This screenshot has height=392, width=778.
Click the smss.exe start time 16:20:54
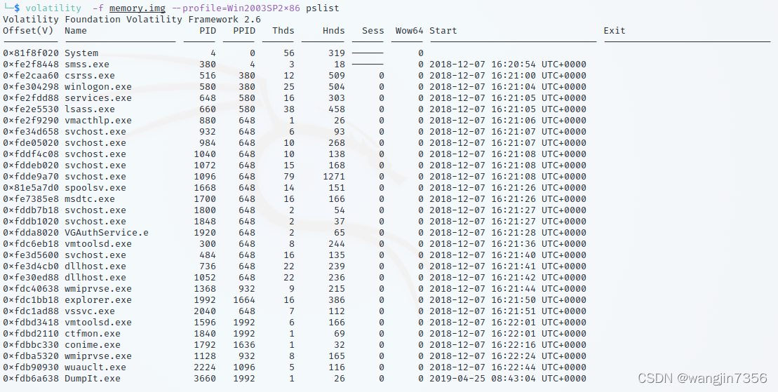point(514,65)
